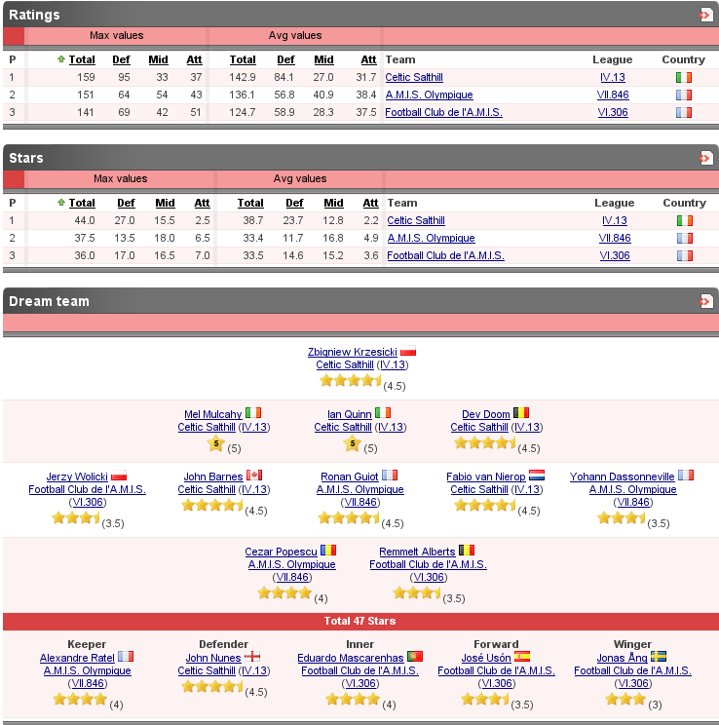
Task: Open Jerzy Wolicki's player page
Action: (77, 477)
